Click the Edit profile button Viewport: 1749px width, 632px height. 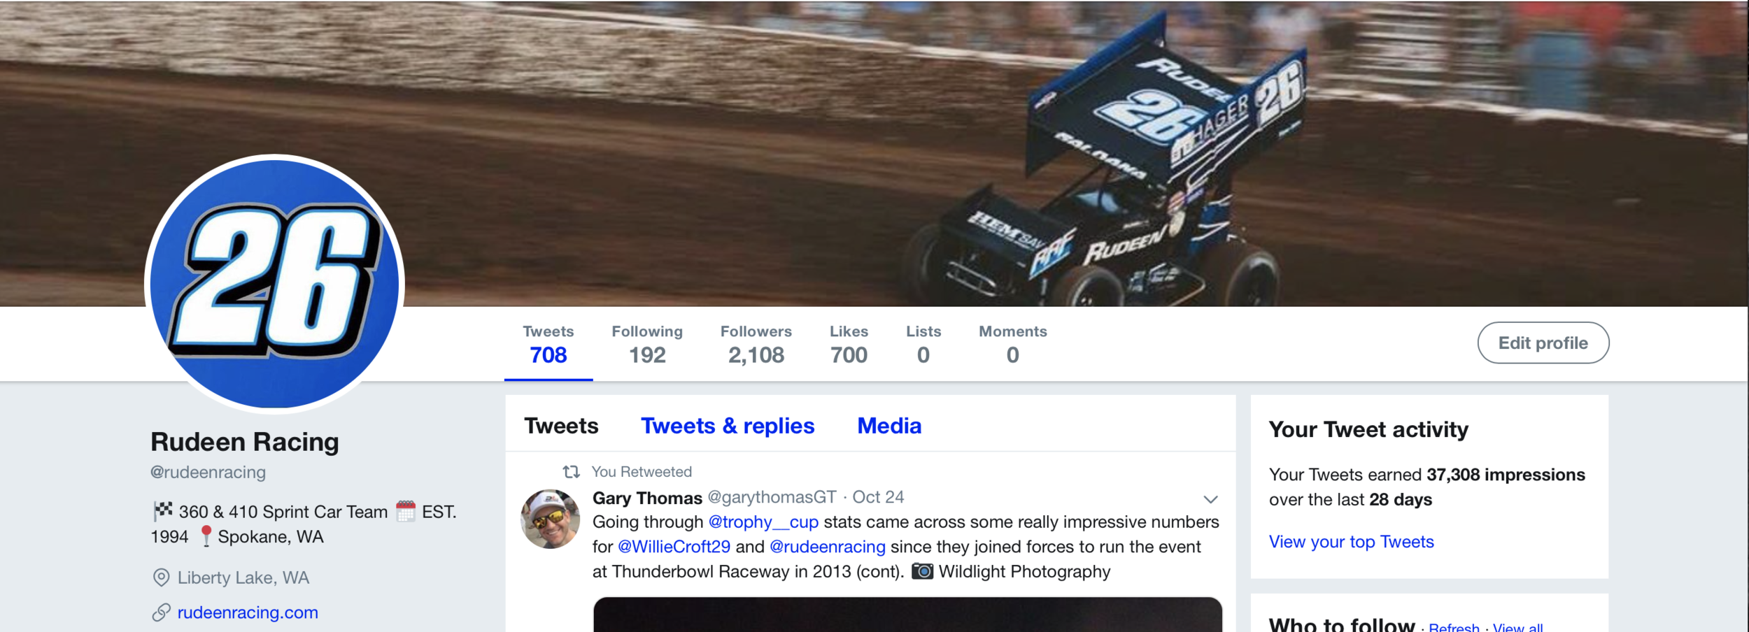(1543, 343)
